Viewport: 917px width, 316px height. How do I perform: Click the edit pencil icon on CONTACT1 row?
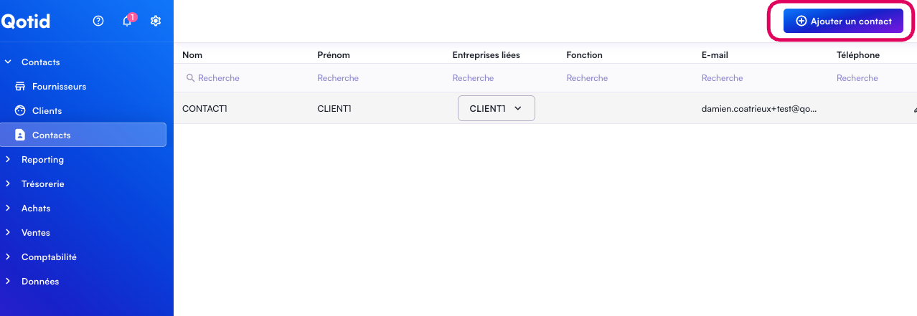tap(913, 110)
